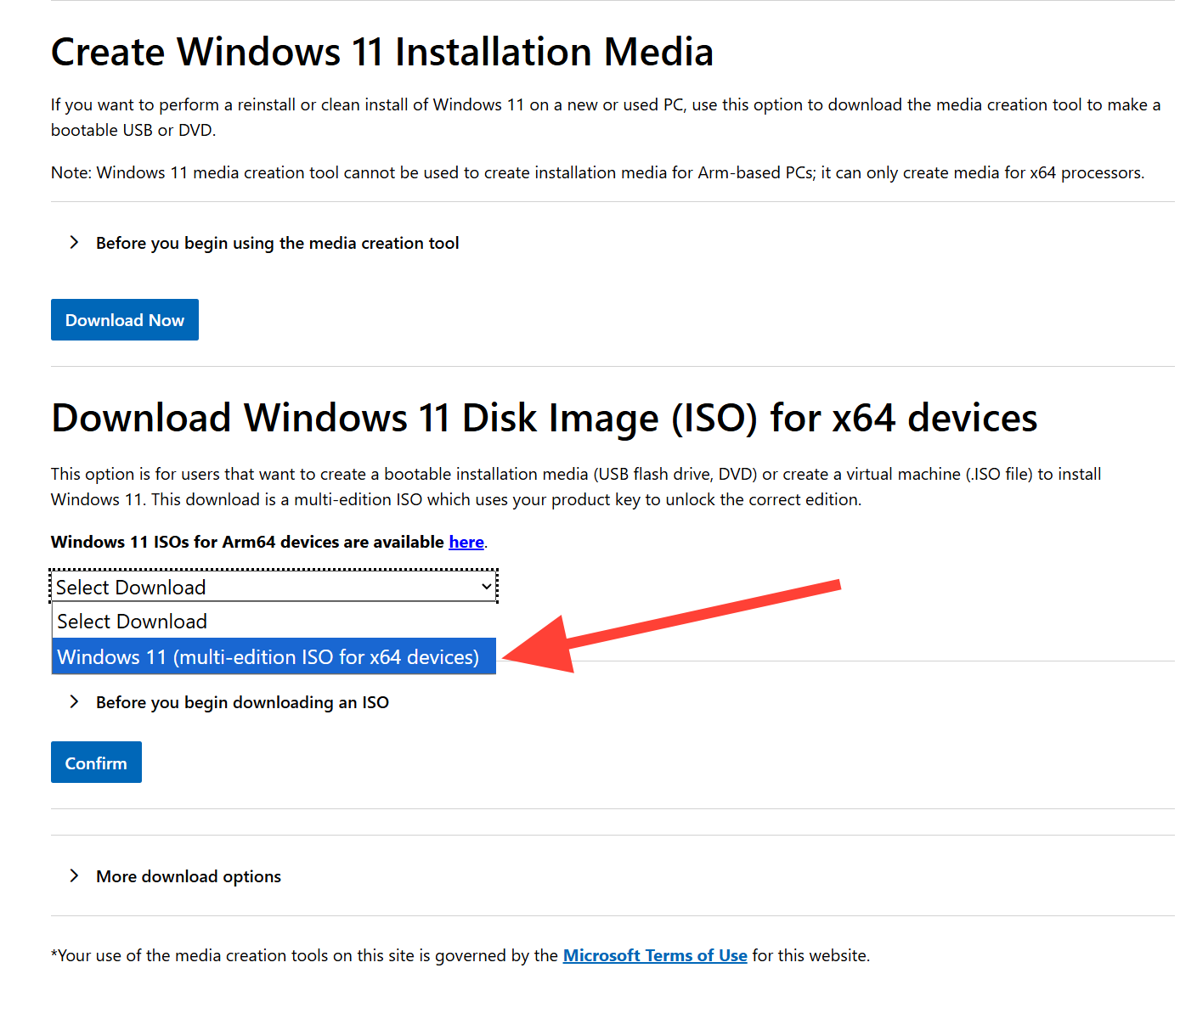Image resolution: width=1180 pixels, height=1030 pixels.
Task: Expand the chevron beside "Before you begin downloading an ISO"
Action: [x=75, y=702]
